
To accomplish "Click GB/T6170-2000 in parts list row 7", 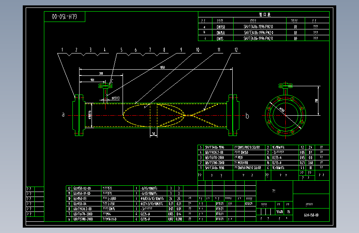I will 83,214.
